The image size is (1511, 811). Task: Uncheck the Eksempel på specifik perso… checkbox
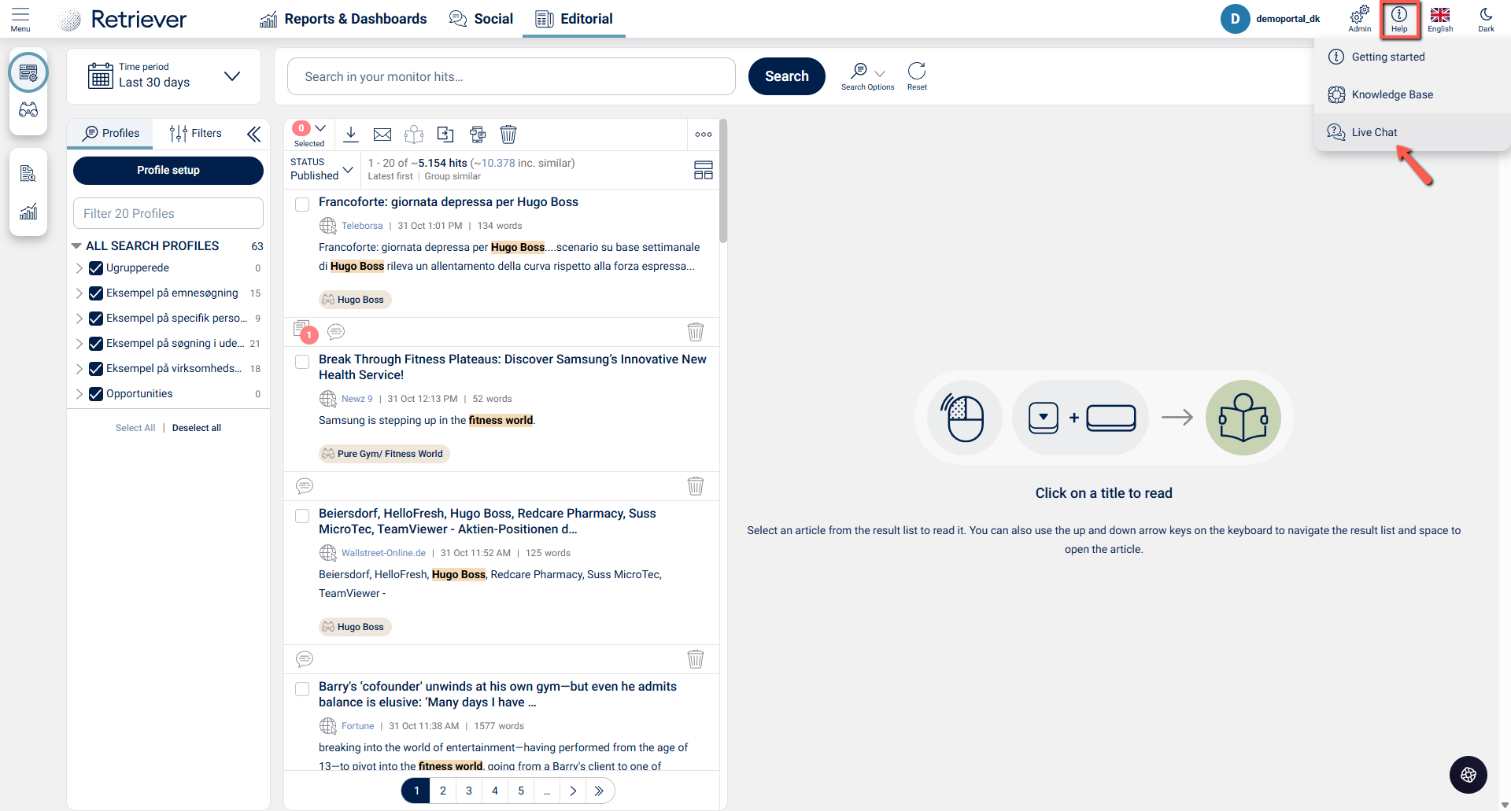click(96, 319)
